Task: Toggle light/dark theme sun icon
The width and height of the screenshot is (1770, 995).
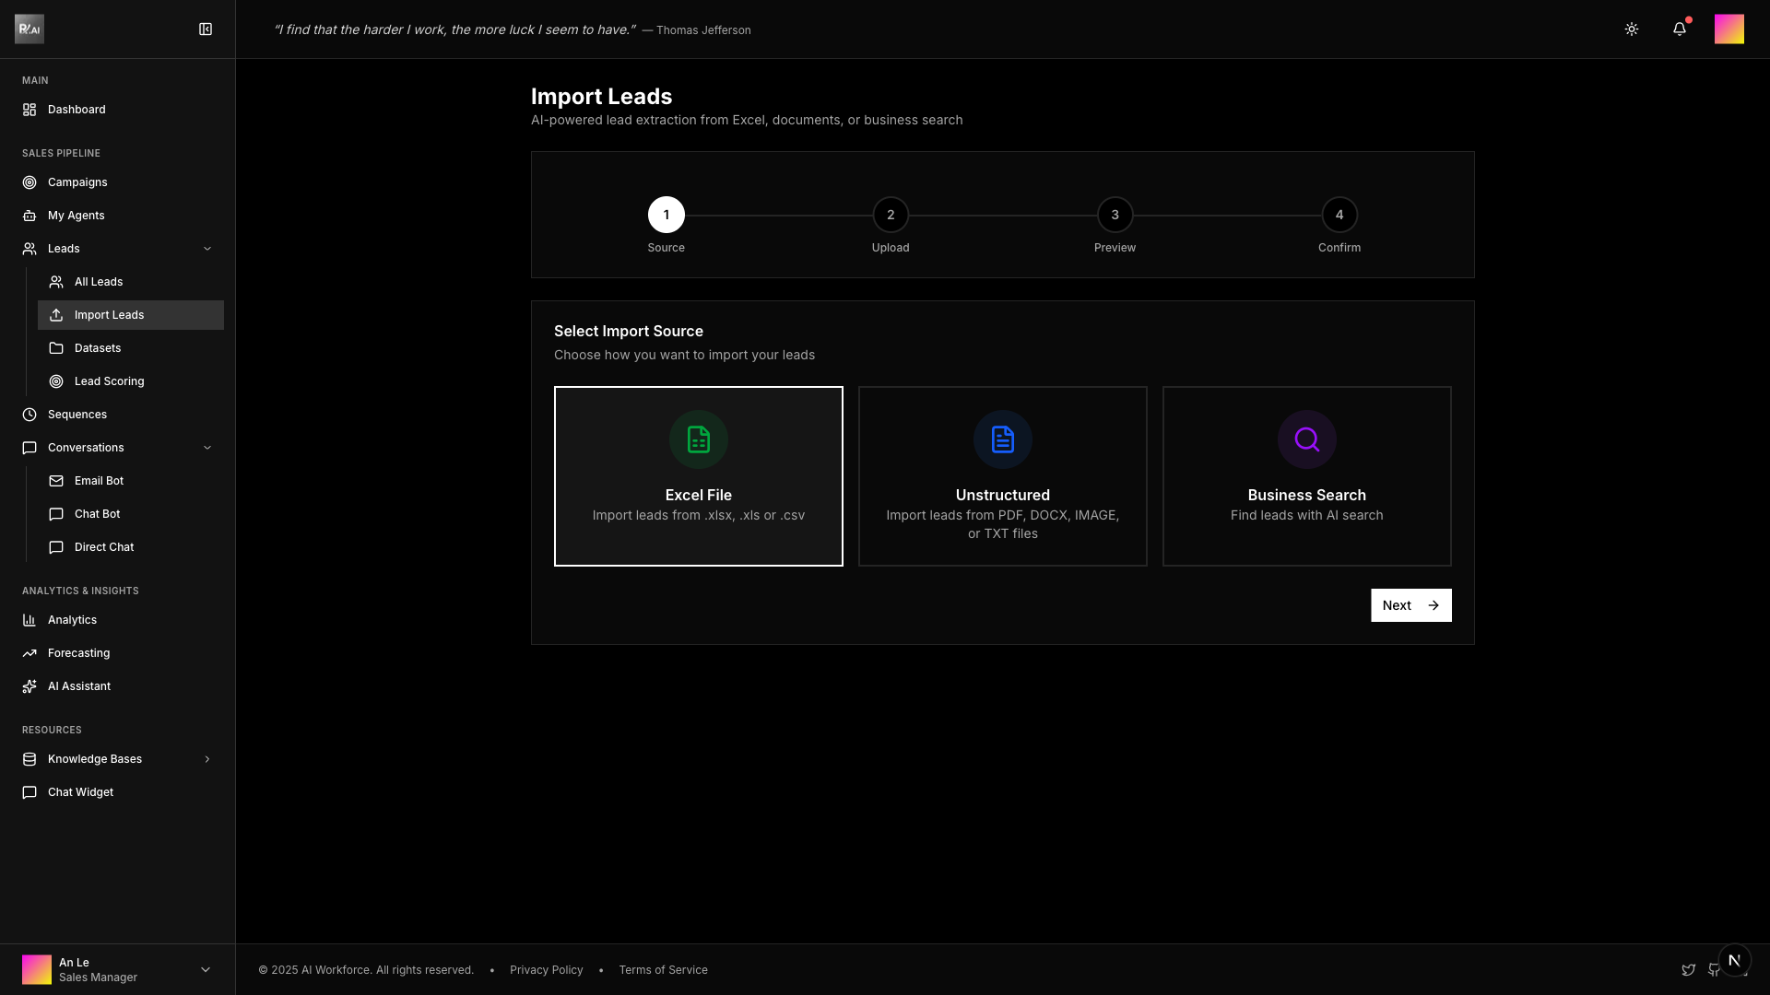Action: click(x=1631, y=29)
